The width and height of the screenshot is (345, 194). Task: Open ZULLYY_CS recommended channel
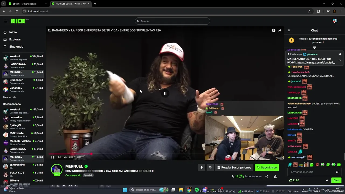(x=23, y=174)
